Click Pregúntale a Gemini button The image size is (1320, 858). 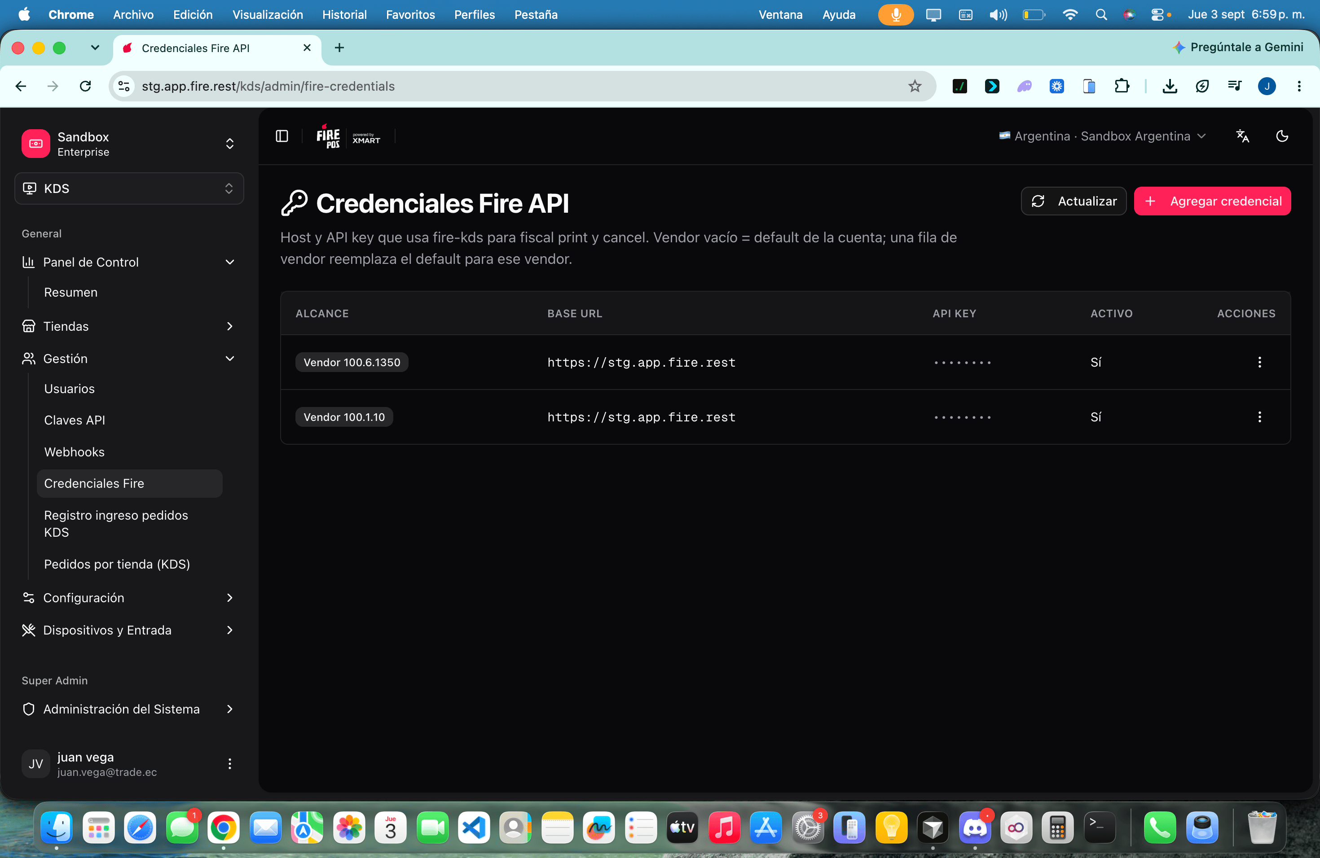1238,47
